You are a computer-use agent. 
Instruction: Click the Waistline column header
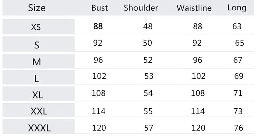point(194,8)
